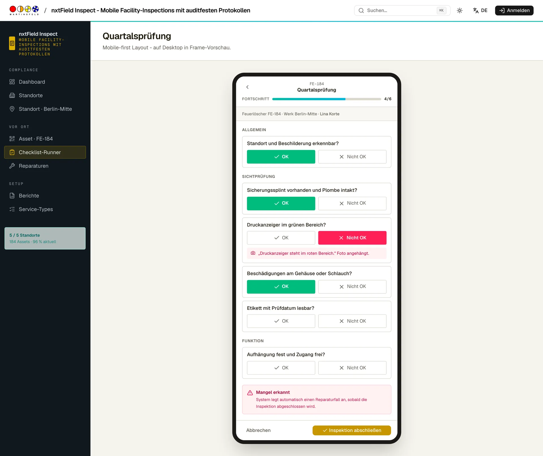Screen dimensions: 543x456
Task: Mark Etikett mit Prüfdatum as Nicht OK
Action: coord(352,321)
